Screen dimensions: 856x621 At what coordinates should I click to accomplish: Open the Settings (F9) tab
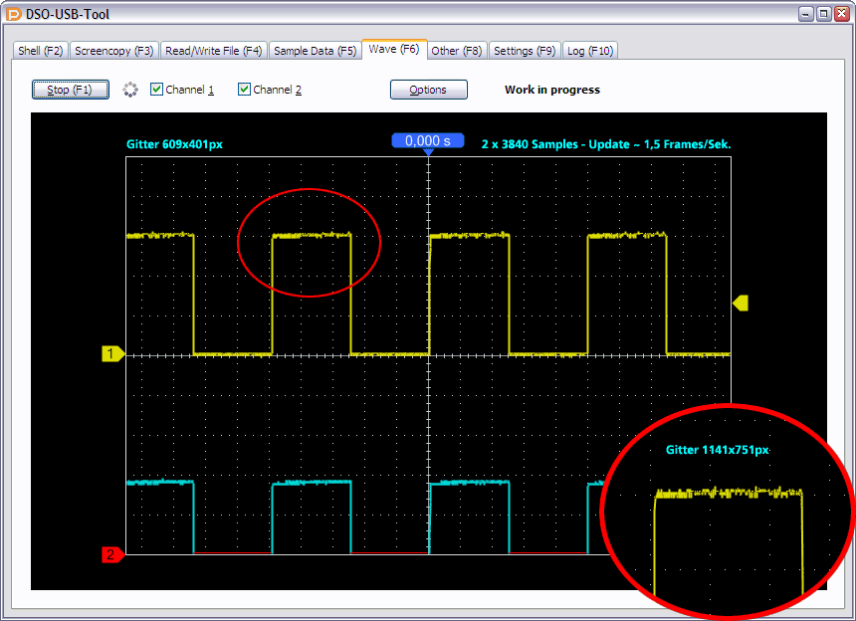tap(525, 51)
